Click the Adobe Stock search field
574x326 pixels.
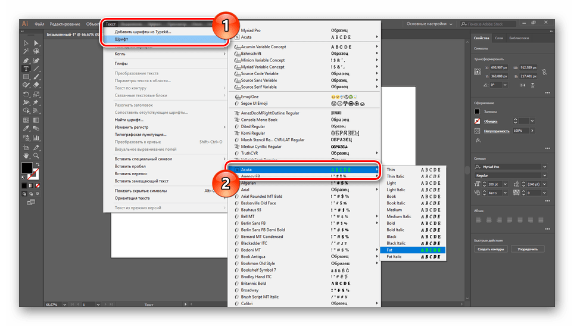(x=488, y=24)
